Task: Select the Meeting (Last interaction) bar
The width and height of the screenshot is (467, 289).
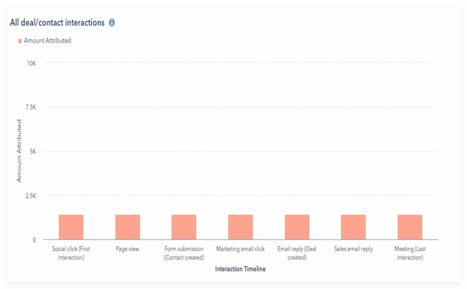Action: click(410, 226)
